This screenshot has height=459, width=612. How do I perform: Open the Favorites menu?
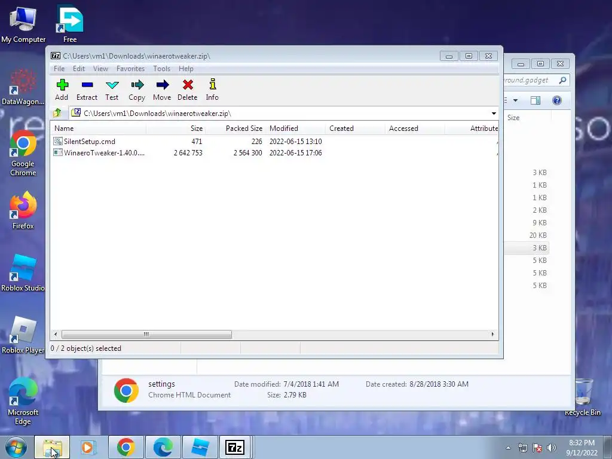(x=130, y=69)
